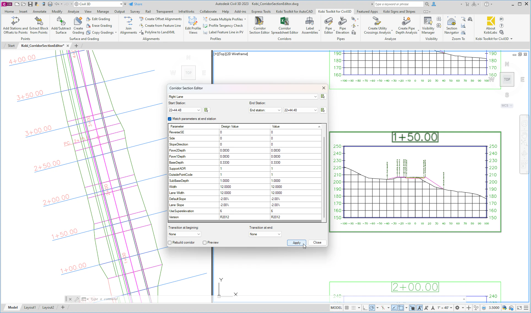Uncheck Match parameters at end station
531x313 pixels.
pos(170,119)
